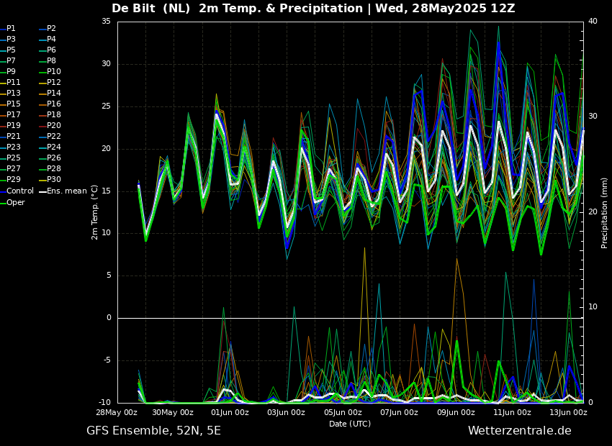Click the P30 legend entry
The image size is (612, 446).
(53, 180)
